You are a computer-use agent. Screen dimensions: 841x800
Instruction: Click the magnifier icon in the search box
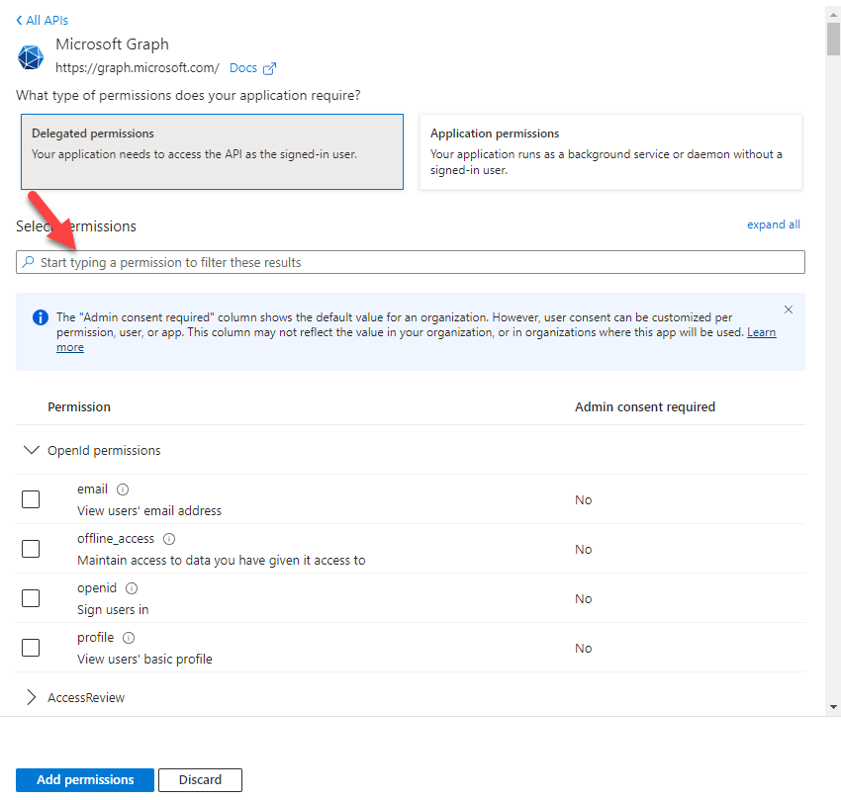tap(28, 262)
